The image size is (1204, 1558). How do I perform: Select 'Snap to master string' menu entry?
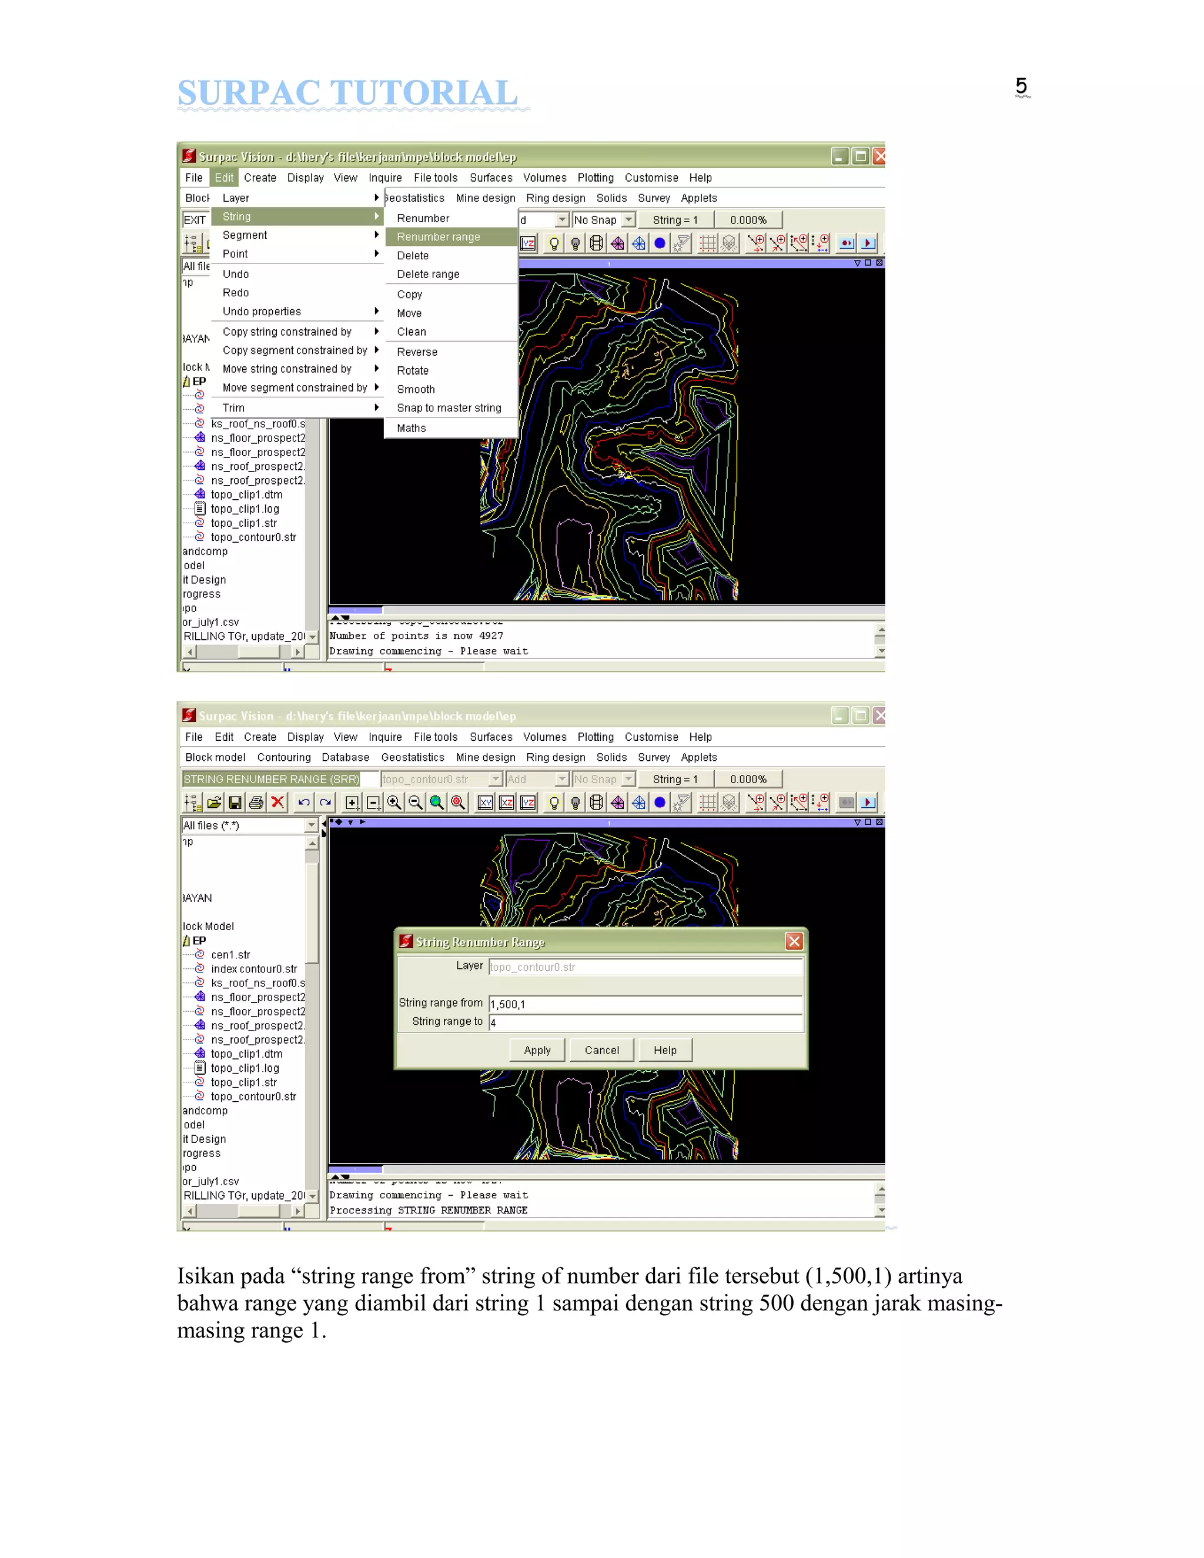[449, 408]
